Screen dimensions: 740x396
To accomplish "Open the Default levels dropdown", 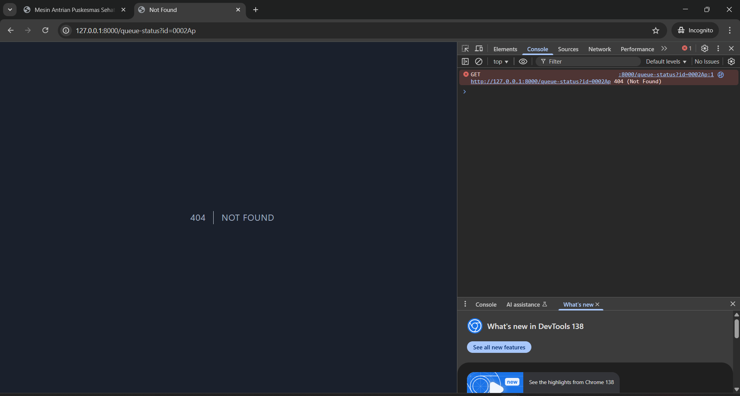I will tap(666, 62).
